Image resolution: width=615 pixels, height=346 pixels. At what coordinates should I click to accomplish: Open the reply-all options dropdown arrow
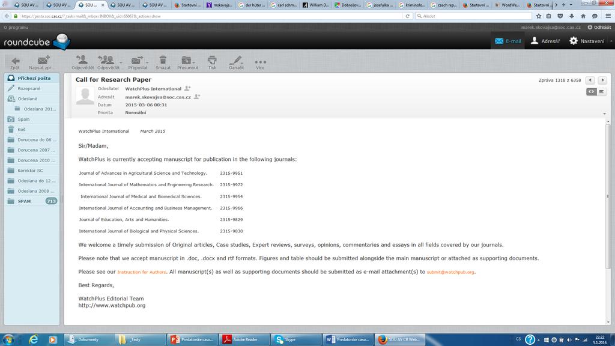pos(121,62)
